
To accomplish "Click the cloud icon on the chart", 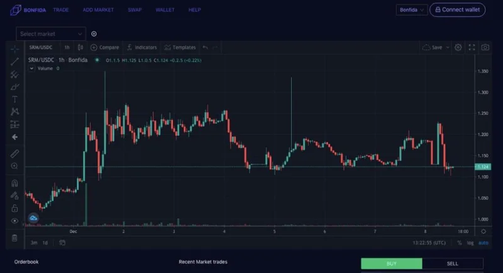I will pos(33,218).
